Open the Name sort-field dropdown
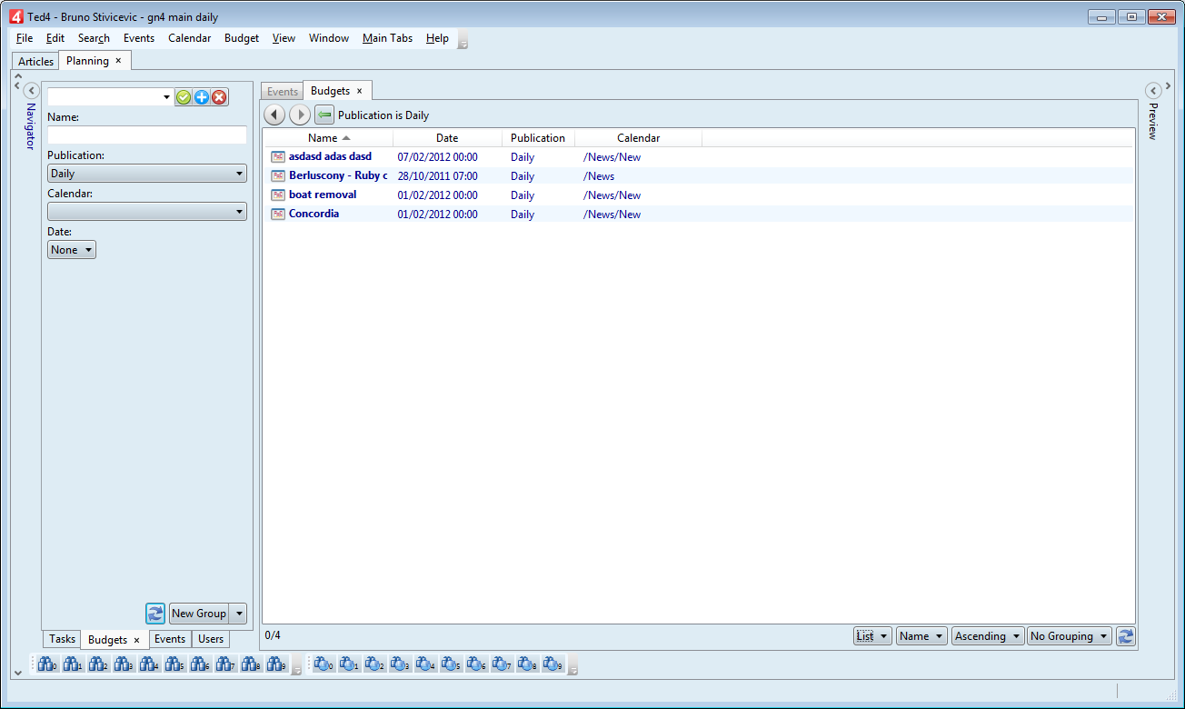Screen dimensions: 1185x709 pyautogui.click(x=921, y=636)
